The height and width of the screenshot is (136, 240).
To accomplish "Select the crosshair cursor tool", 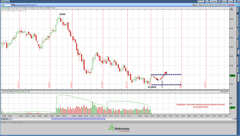I will click(2, 119).
